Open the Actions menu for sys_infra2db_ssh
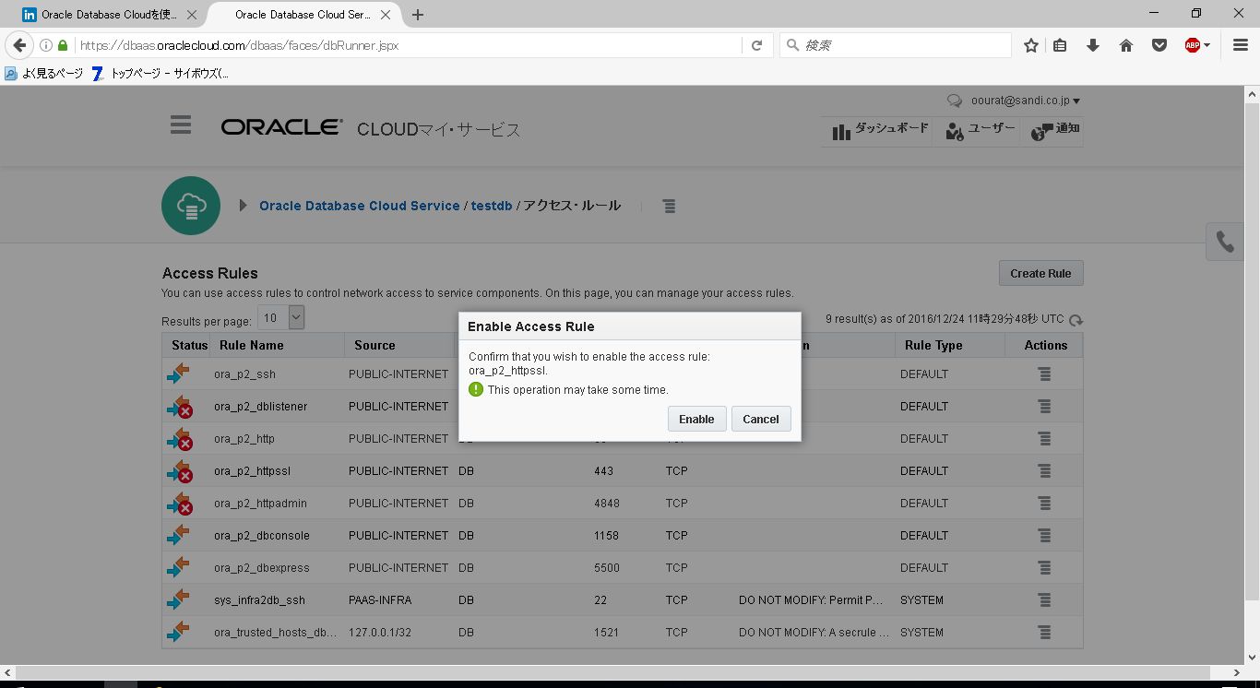The width and height of the screenshot is (1260, 688). (x=1044, y=600)
